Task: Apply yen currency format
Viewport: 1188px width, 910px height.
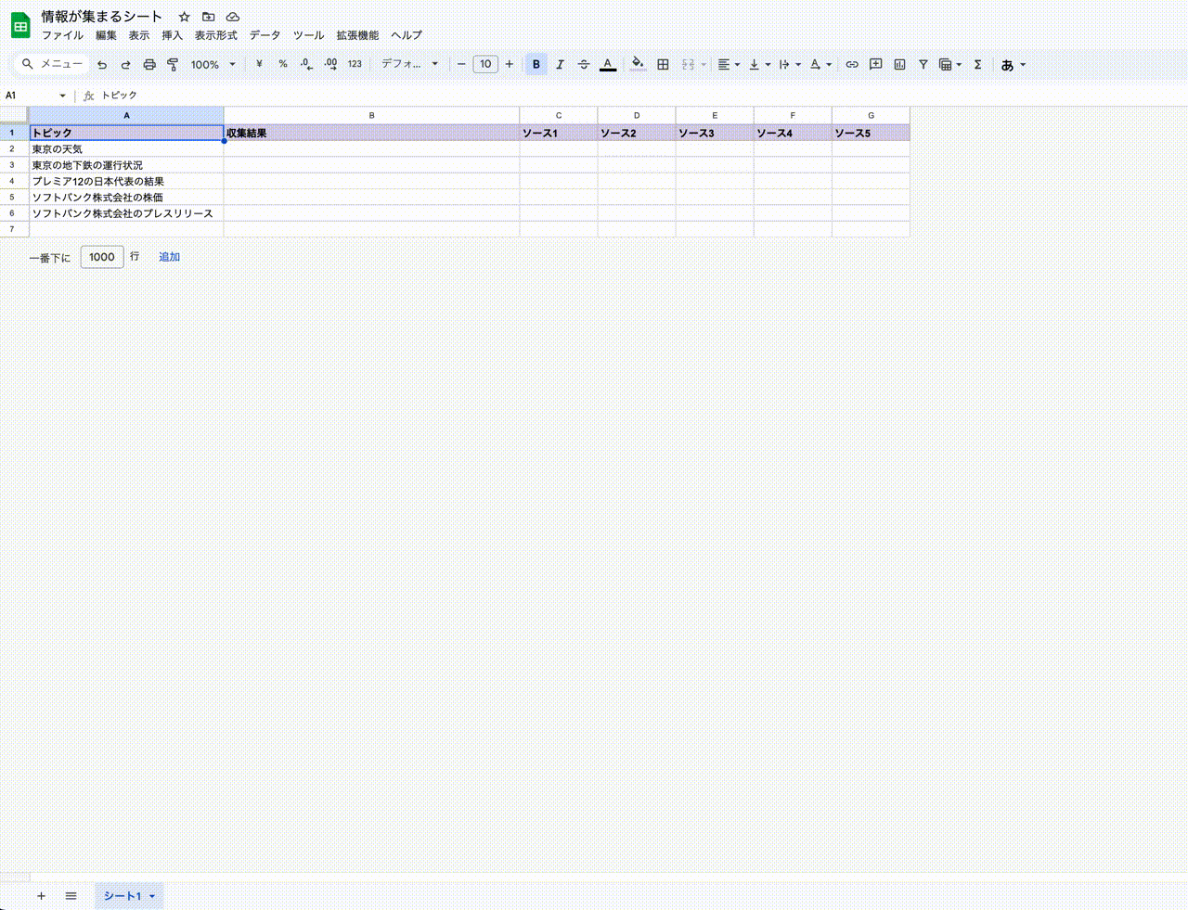Action: click(x=259, y=65)
